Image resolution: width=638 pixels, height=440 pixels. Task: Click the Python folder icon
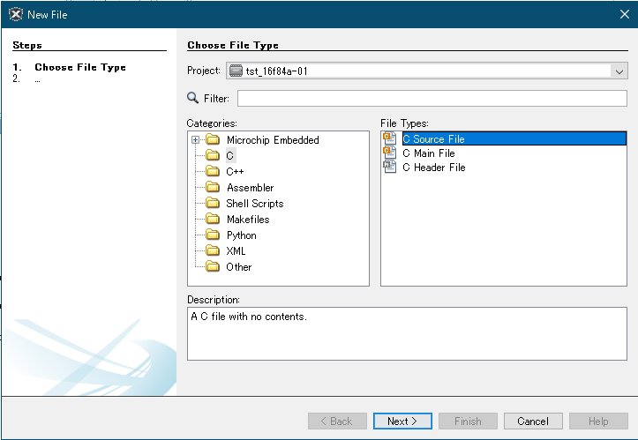[x=213, y=235]
